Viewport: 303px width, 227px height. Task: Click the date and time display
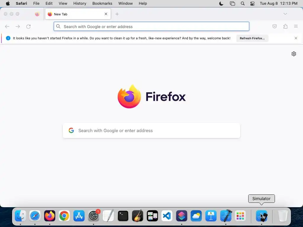[x=278, y=4]
